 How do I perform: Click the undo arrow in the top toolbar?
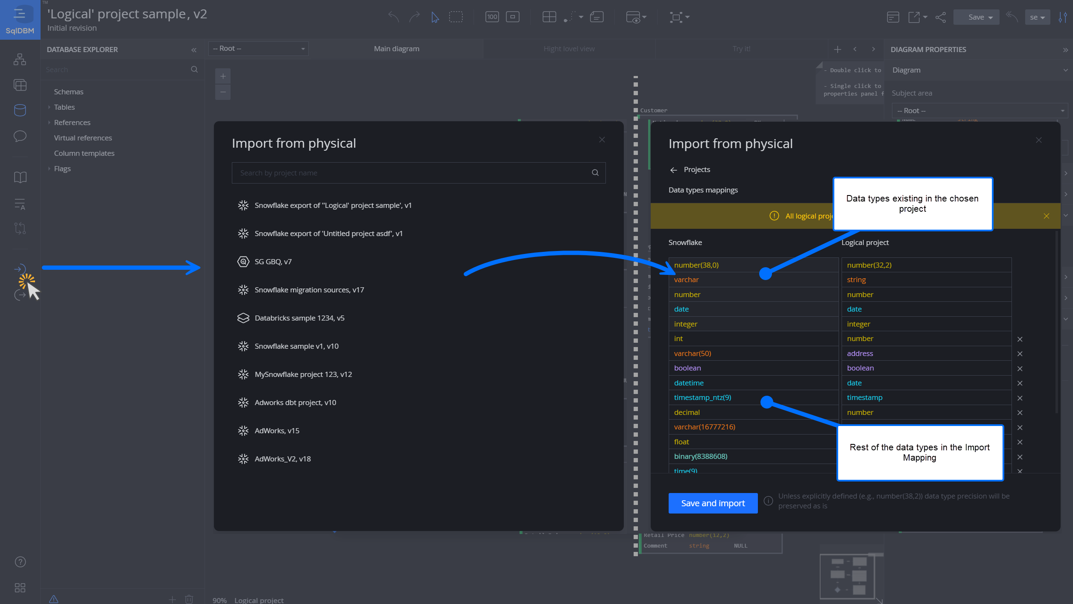pyautogui.click(x=393, y=17)
